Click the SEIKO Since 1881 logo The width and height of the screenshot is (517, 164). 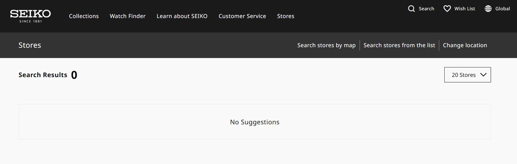[30, 16]
